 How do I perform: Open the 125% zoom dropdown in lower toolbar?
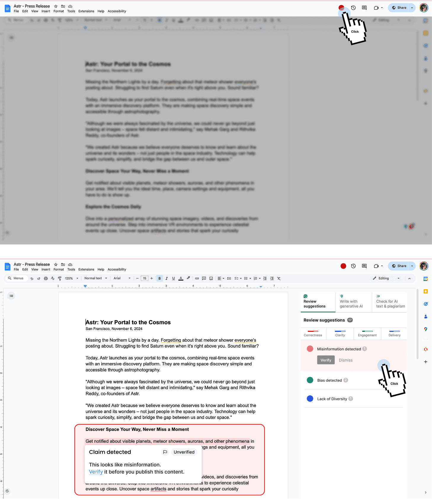(71, 279)
